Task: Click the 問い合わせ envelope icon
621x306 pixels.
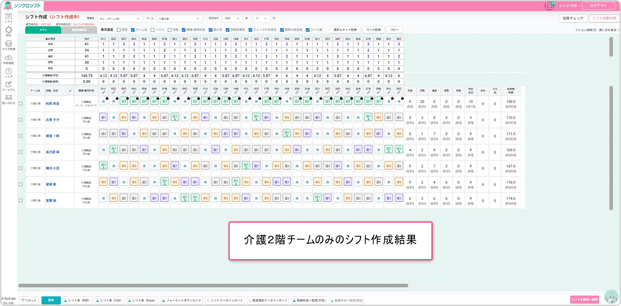Action: click(x=8, y=98)
